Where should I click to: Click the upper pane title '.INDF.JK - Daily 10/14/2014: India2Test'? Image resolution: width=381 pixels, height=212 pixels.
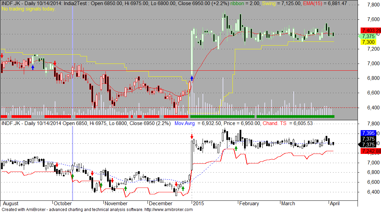pos(45,3)
